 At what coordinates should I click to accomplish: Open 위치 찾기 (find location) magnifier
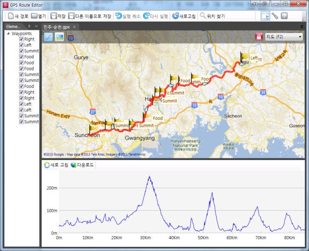pyautogui.click(x=203, y=15)
